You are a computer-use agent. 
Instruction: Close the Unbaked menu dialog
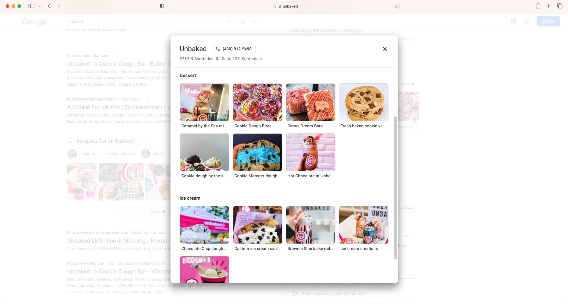coord(385,49)
